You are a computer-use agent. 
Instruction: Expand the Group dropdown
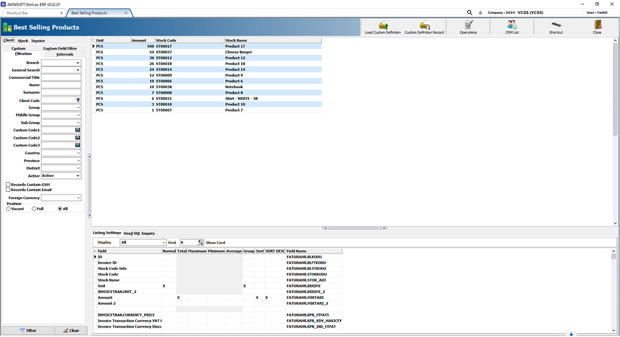[x=78, y=108]
